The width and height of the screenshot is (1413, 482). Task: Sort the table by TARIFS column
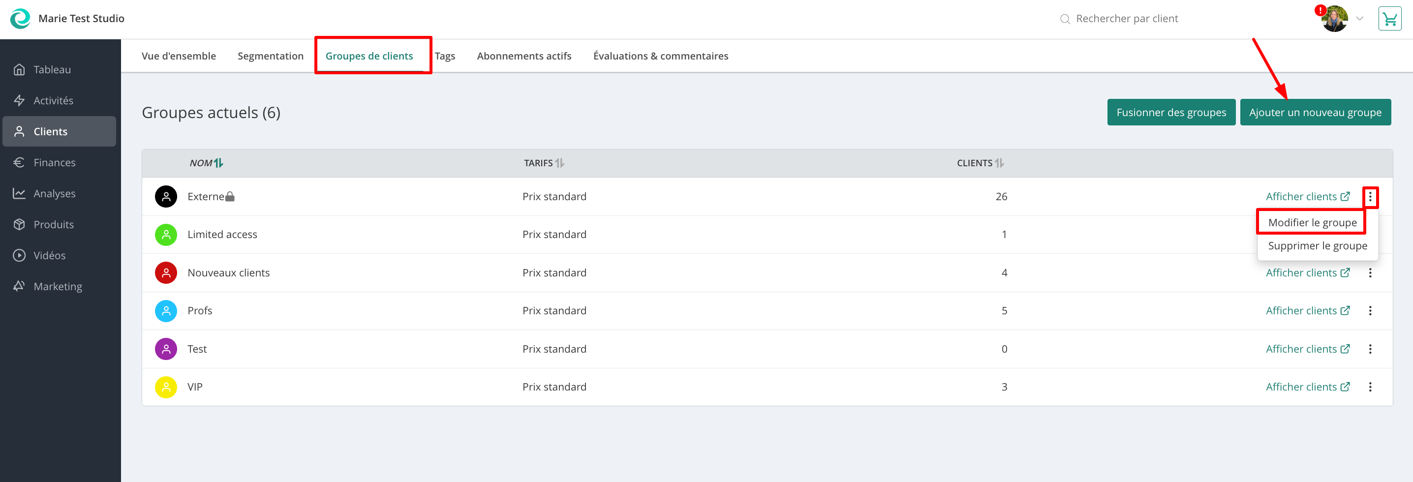(544, 163)
